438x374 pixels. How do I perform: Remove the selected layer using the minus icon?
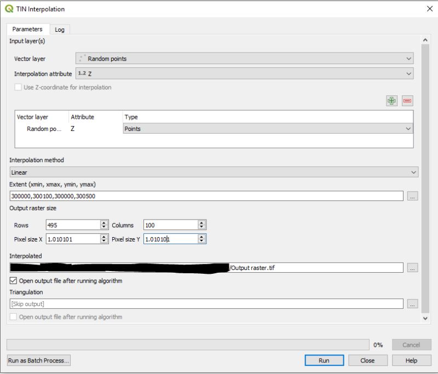pos(408,100)
